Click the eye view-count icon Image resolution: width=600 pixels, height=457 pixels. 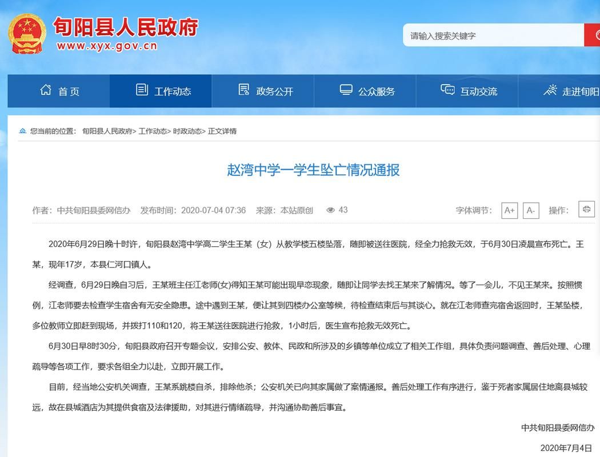click(331, 210)
